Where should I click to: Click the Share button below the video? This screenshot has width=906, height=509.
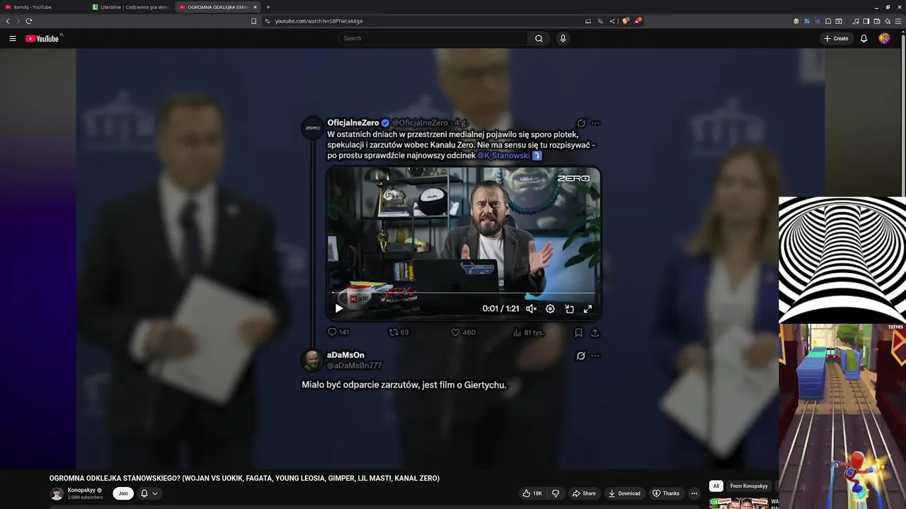(584, 493)
